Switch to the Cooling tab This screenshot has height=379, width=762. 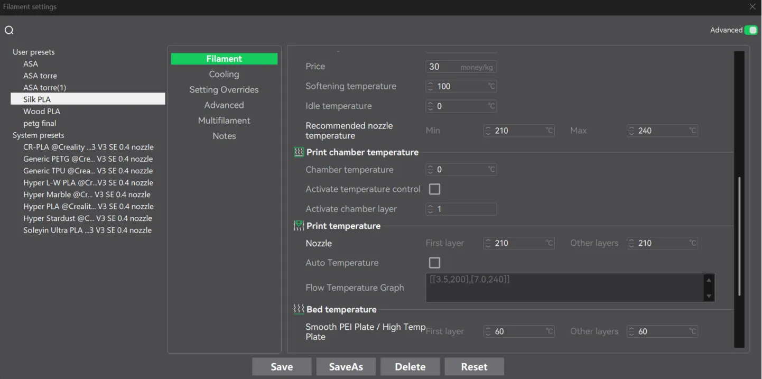(224, 75)
